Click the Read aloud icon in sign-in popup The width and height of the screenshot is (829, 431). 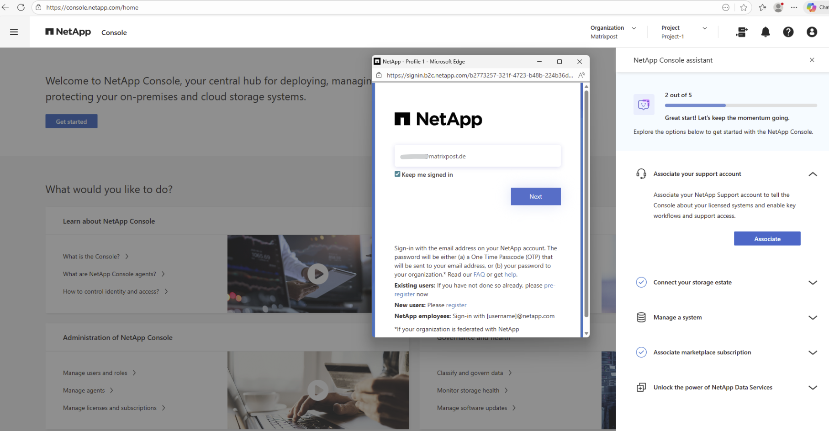pyautogui.click(x=581, y=75)
